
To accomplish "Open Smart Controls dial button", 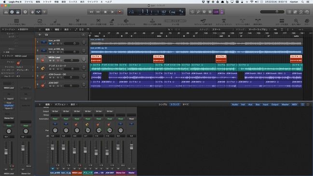I will click(x=32, y=12).
